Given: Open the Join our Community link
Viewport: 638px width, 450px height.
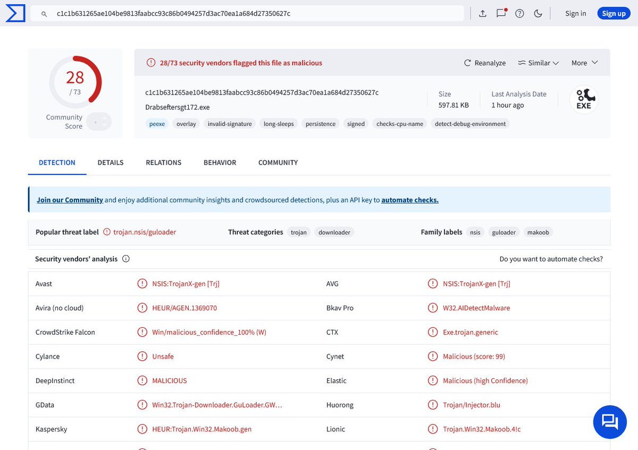Looking at the screenshot, I should tap(69, 200).
